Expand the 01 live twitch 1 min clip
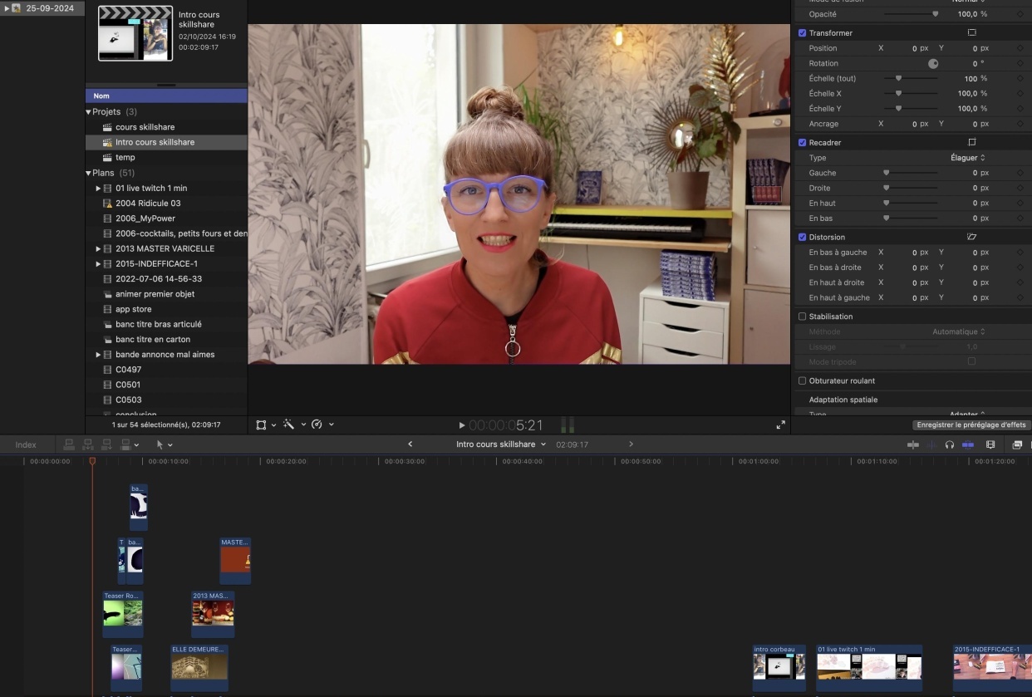This screenshot has width=1032, height=697. tap(98, 189)
